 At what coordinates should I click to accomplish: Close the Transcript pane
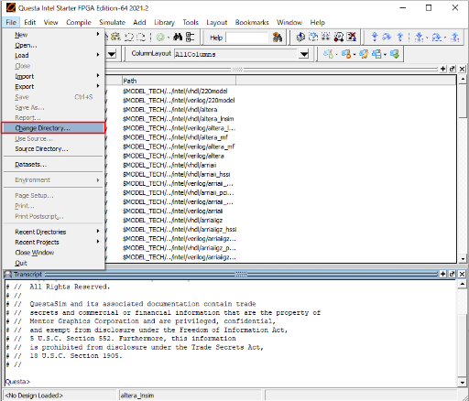coord(463,274)
